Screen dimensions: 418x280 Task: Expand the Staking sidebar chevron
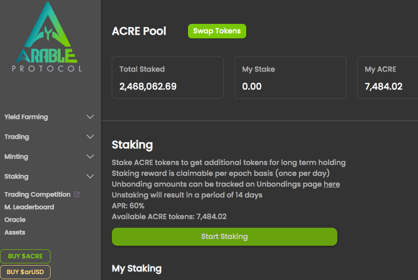90,176
